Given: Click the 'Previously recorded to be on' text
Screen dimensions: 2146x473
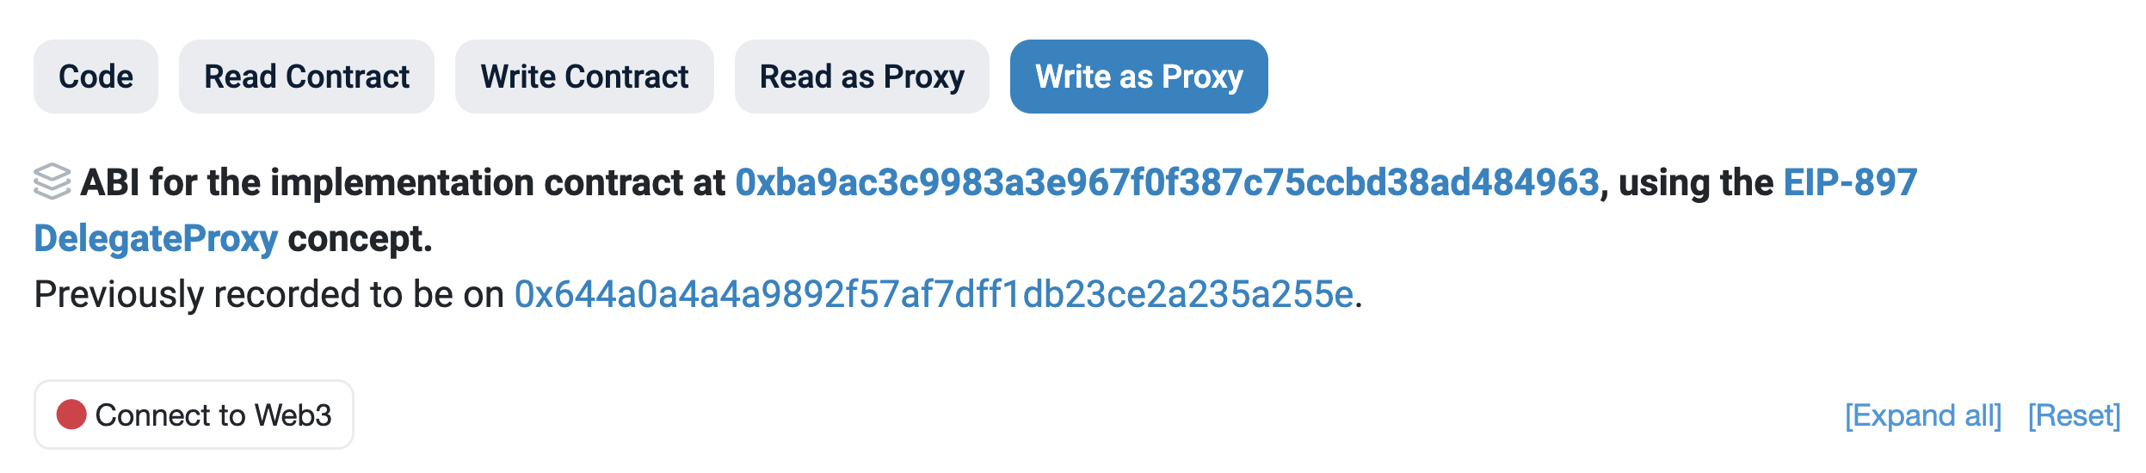Looking at the screenshot, I should 268,295.
